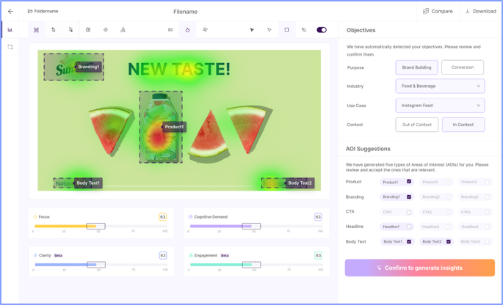Image resolution: width=503 pixels, height=305 pixels.
Task: Uncheck the Product1 AOI checkbox
Action: point(409,182)
